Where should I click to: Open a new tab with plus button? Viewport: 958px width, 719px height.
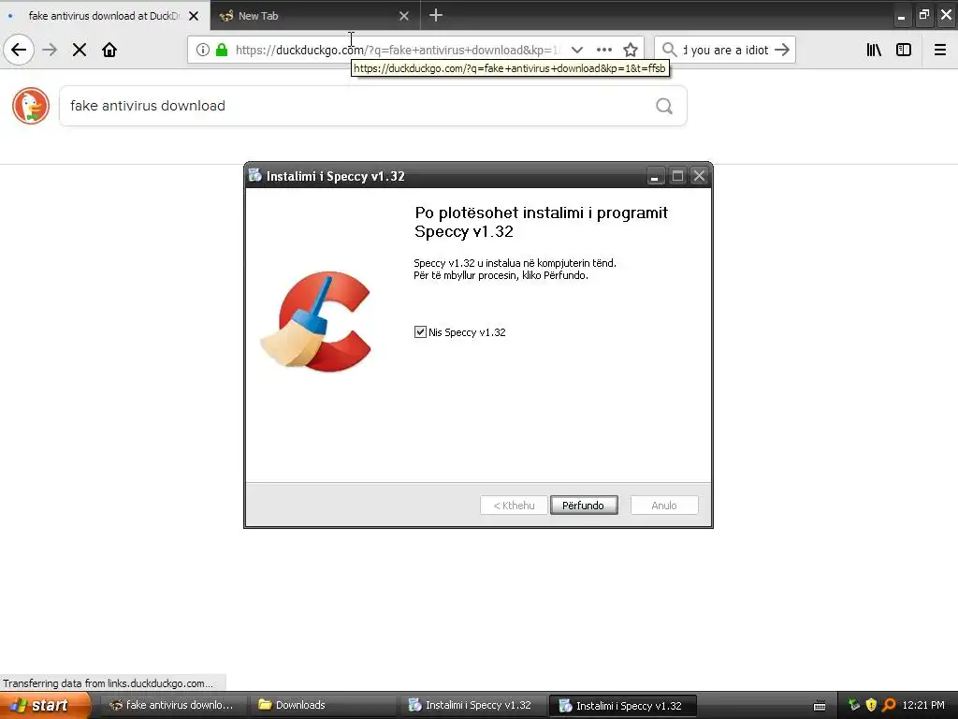(x=436, y=15)
